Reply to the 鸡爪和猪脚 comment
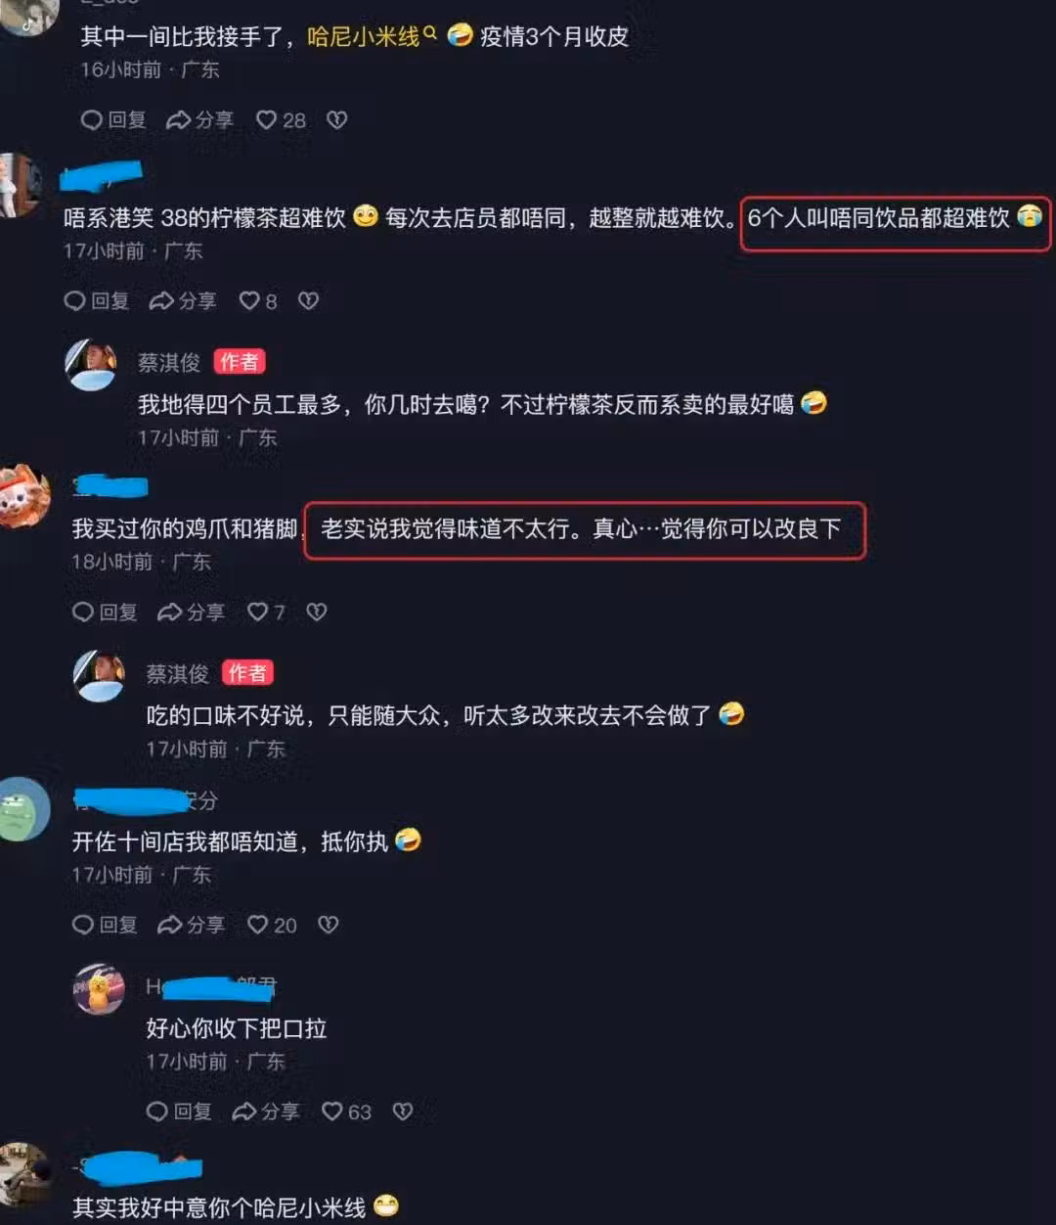1056x1225 pixels. 105,612
